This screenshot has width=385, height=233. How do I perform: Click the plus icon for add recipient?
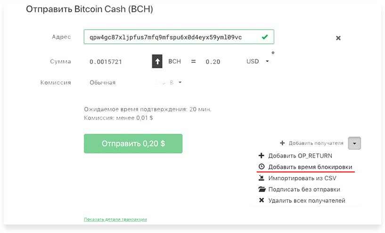282,143
